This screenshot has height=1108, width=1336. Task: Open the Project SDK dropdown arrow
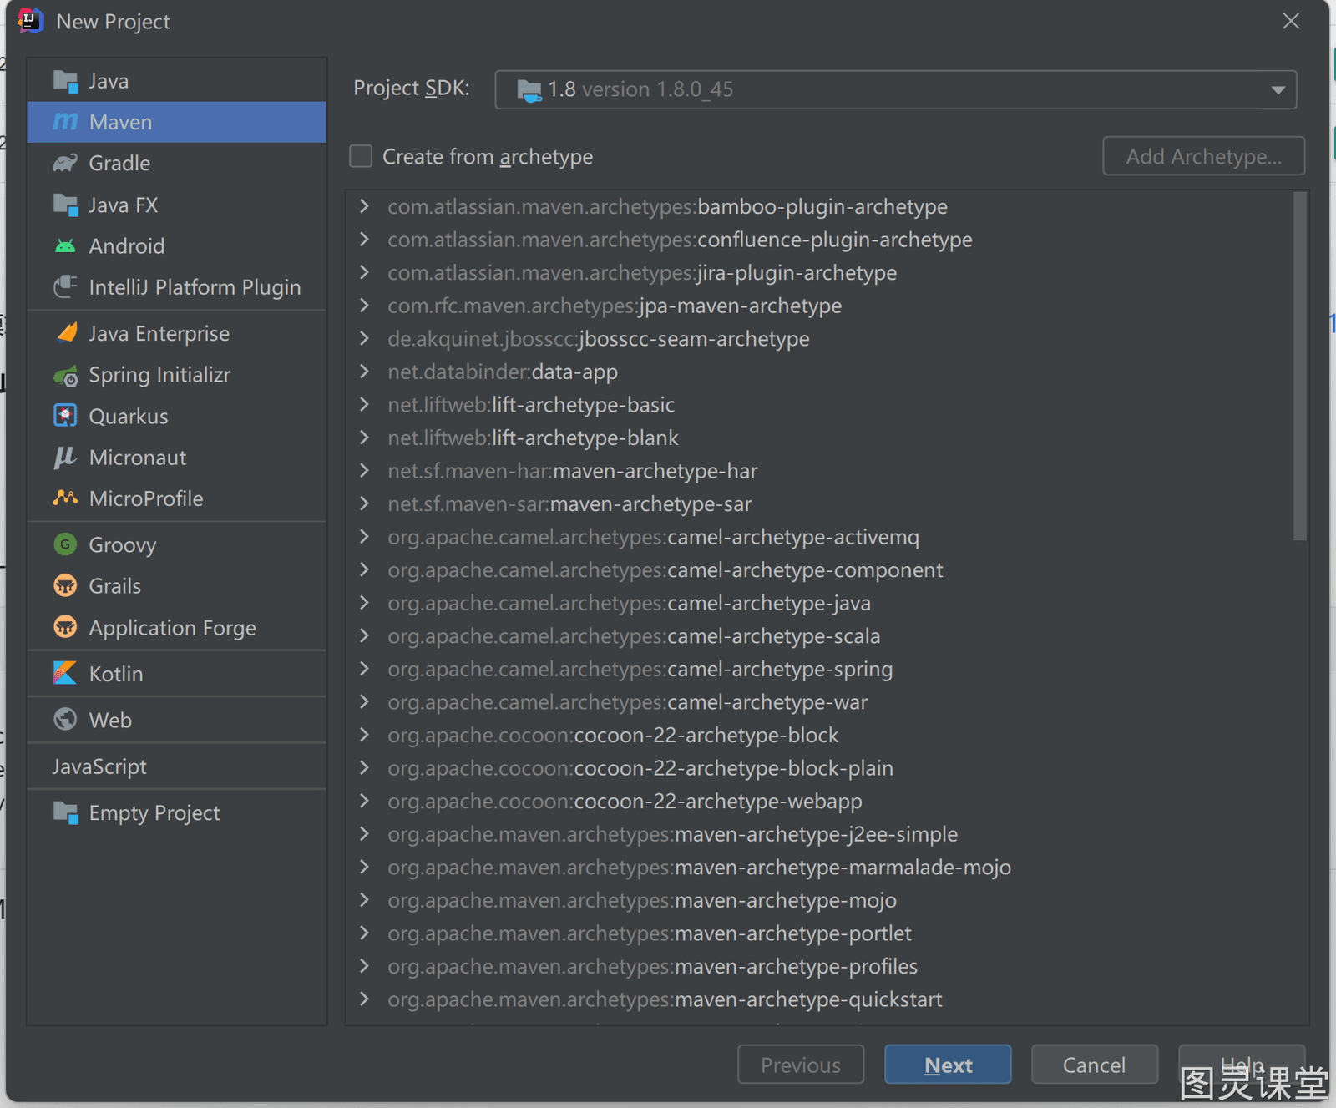[x=1278, y=90]
